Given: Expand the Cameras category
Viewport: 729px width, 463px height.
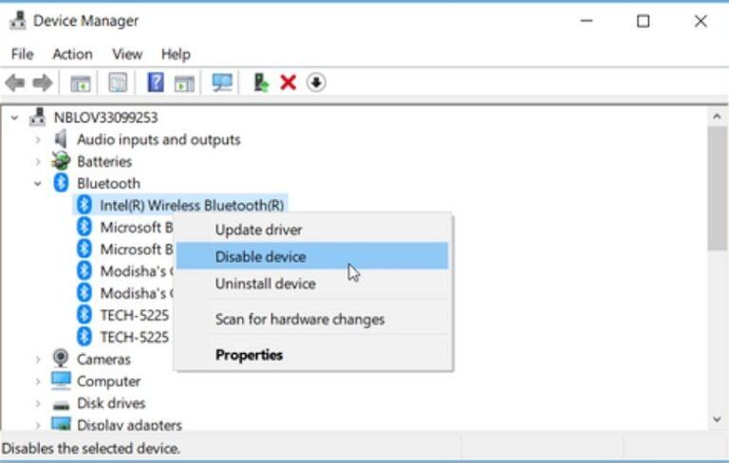Looking at the screenshot, I should pyautogui.click(x=38, y=360).
